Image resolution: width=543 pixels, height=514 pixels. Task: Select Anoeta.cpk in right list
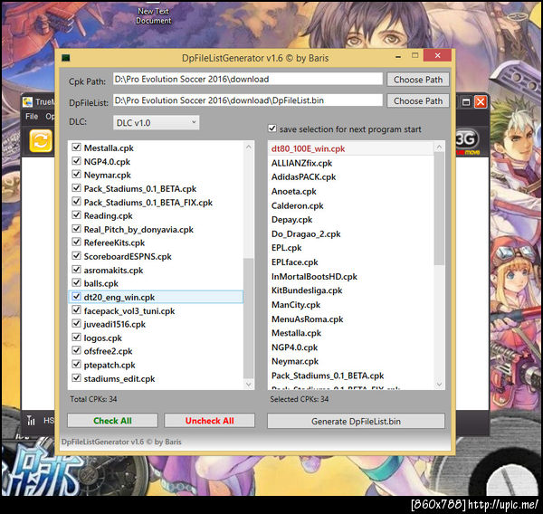tap(351, 191)
